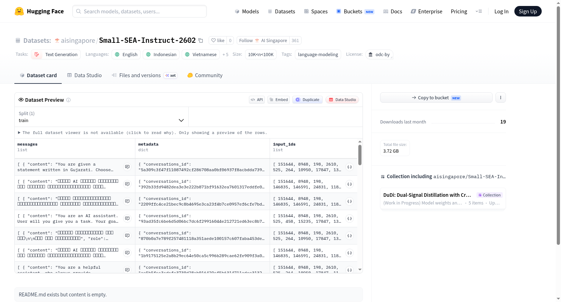
Task: Copy dataset name with the copy icon
Action: pyautogui.click(x=201, y=40)
